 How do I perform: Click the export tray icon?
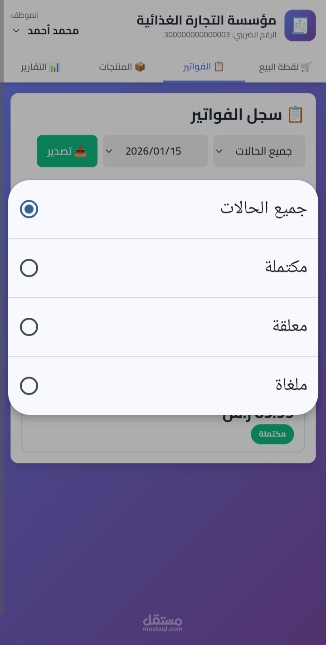(x=80, y=151)
